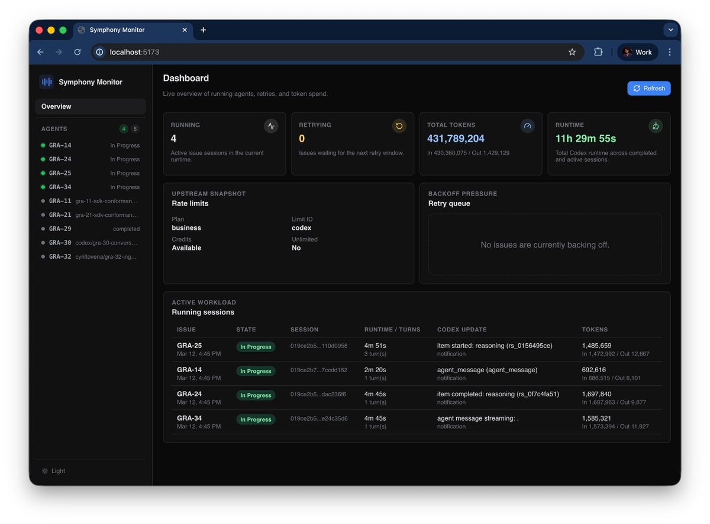Open agent GRA-24 in the sidebar
Viewport: 710px width, 524px height.
point(91,159)
